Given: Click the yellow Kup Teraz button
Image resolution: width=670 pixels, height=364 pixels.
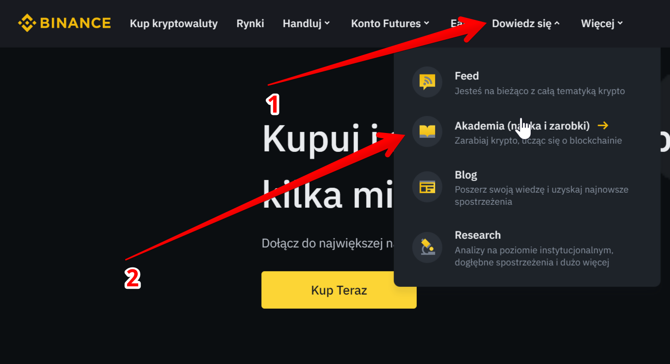Looking at the screenshot, I should [x=339, y=290].
